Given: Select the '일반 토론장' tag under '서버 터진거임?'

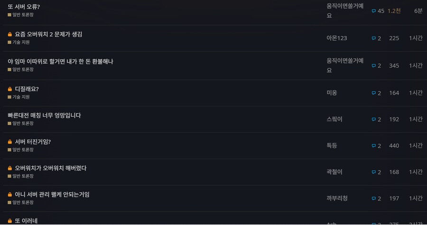Looking at the screenshot, I should 23,150.
